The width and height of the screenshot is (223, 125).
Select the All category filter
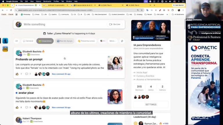(x=17, y=41)
